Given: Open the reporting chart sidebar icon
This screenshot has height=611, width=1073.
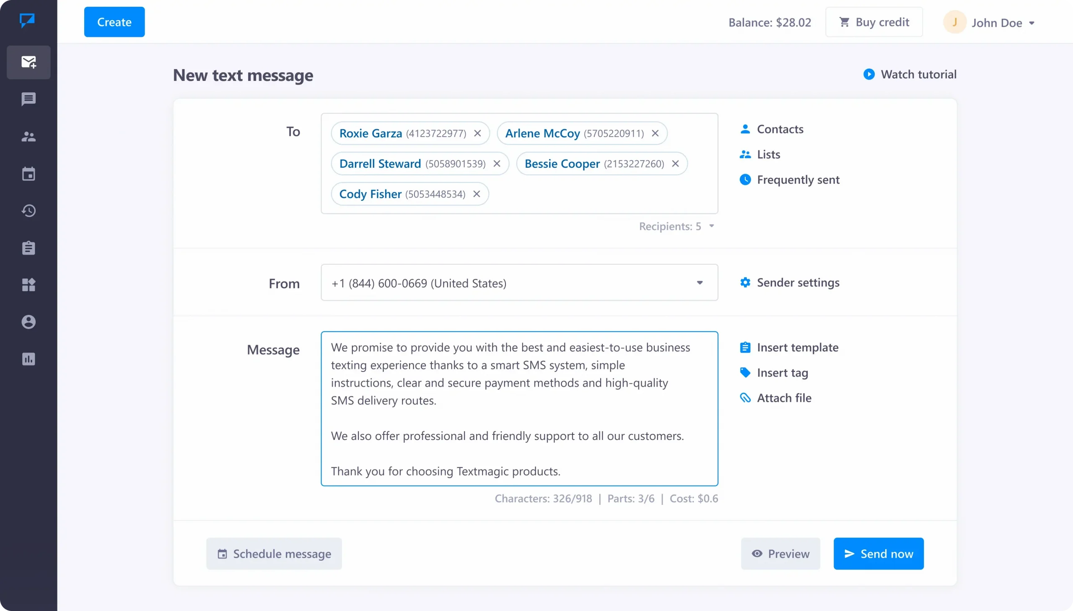Looking at the screenshot, I should point(29,359).
